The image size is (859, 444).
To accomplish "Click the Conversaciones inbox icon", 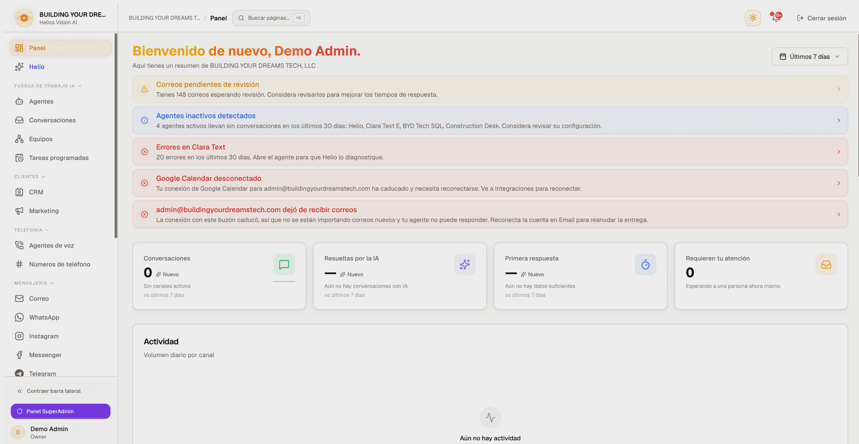I will click(x=19, y=120).
